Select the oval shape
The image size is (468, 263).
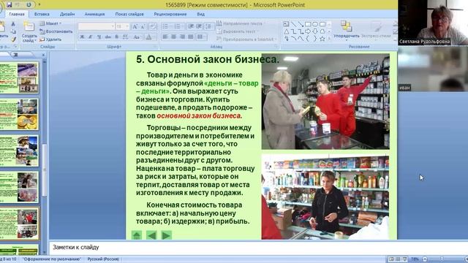point(315,24)
